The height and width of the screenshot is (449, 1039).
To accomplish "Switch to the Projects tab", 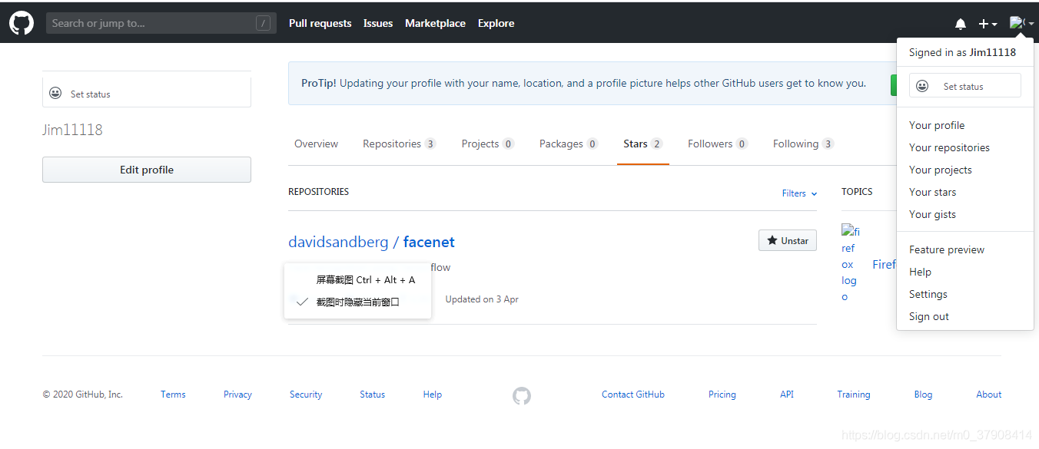I will pyautogui.click(x=487, y=144).
